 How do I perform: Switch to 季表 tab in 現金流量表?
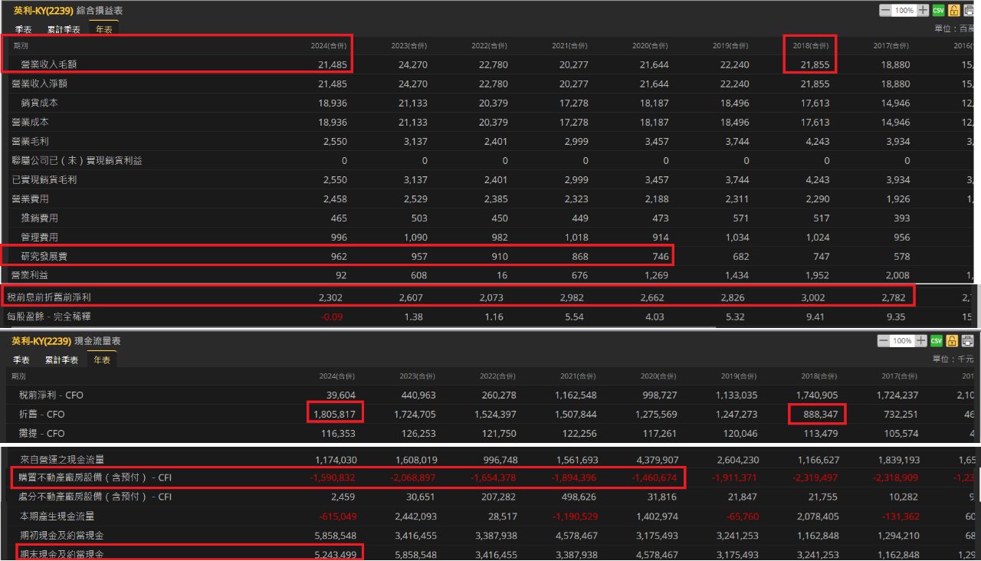[22, 360]
